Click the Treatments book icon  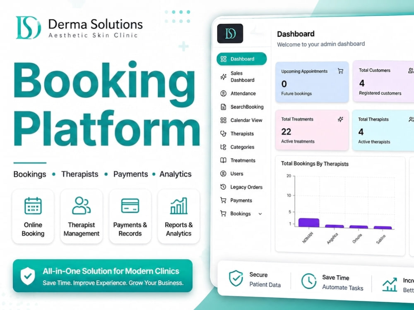[224, 160]
